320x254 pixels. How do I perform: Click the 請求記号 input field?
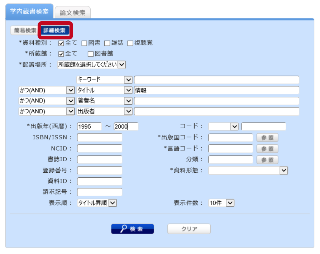[100, 192]
